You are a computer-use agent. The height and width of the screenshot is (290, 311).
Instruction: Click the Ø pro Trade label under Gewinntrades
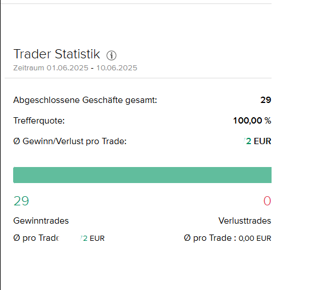(36, 238)
